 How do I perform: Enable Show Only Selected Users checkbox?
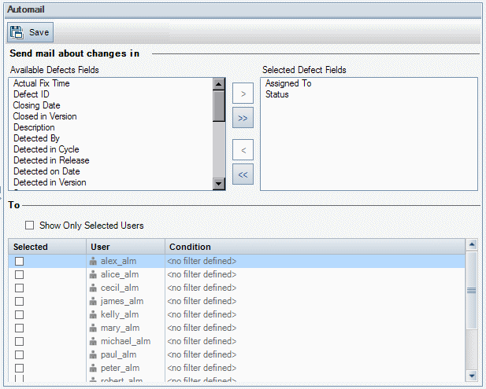30,226
